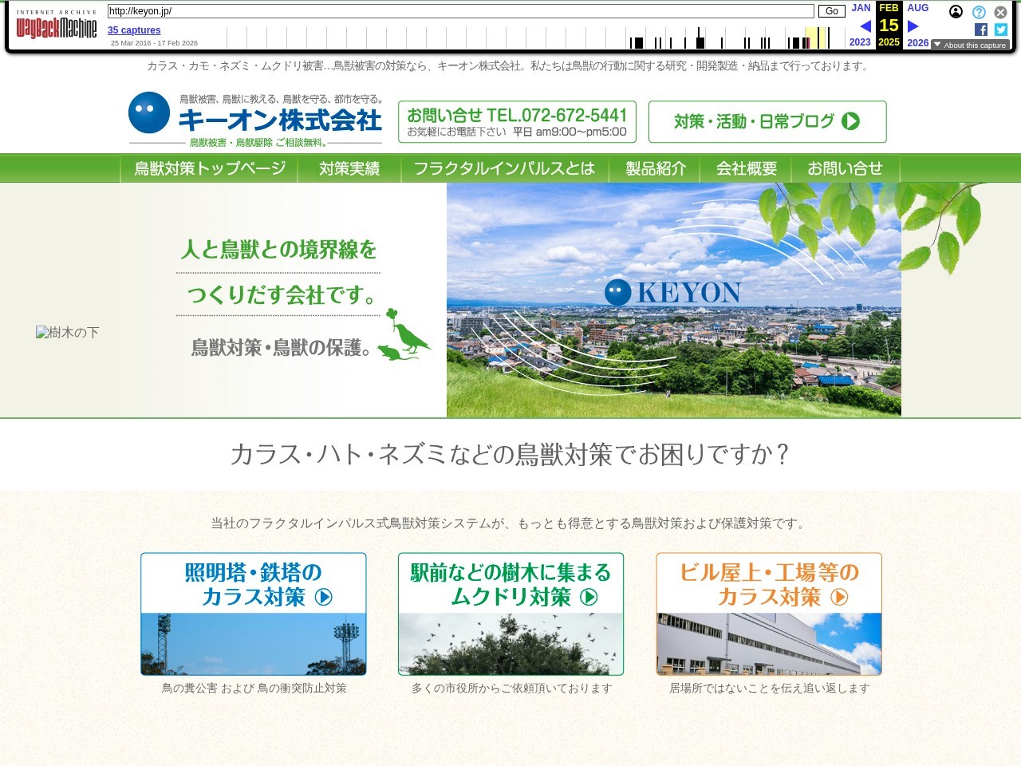1021x766 pixels.
Task: Click the 鳥の糞公害 および 鳥の衝突防止対策 caption
Action: click(x=254, y=688)
